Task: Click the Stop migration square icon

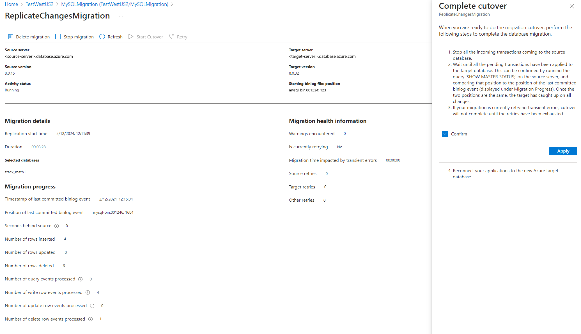Action: coord(58,37)
